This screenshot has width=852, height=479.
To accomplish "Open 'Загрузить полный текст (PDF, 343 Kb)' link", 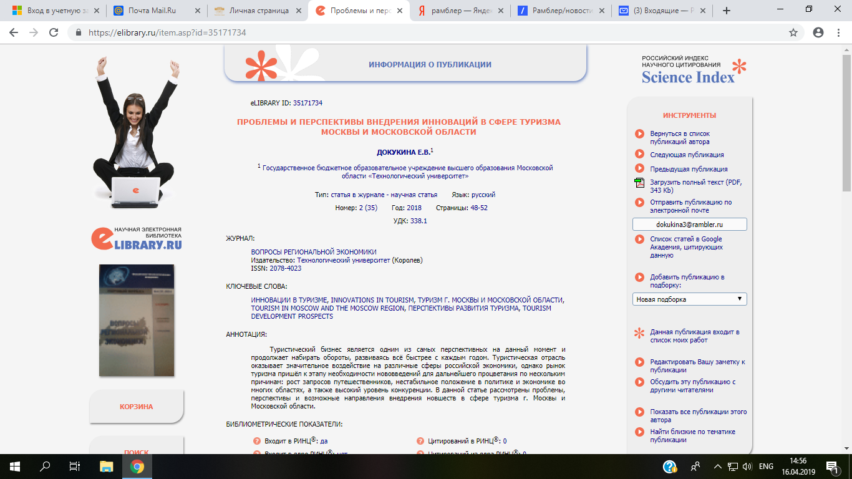I will pyautogui.click(x=696, y=186).
